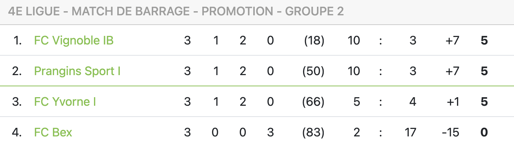The image size is (514, 145).
Task: Select rank number 1. in standings
Action: (17, 40)
